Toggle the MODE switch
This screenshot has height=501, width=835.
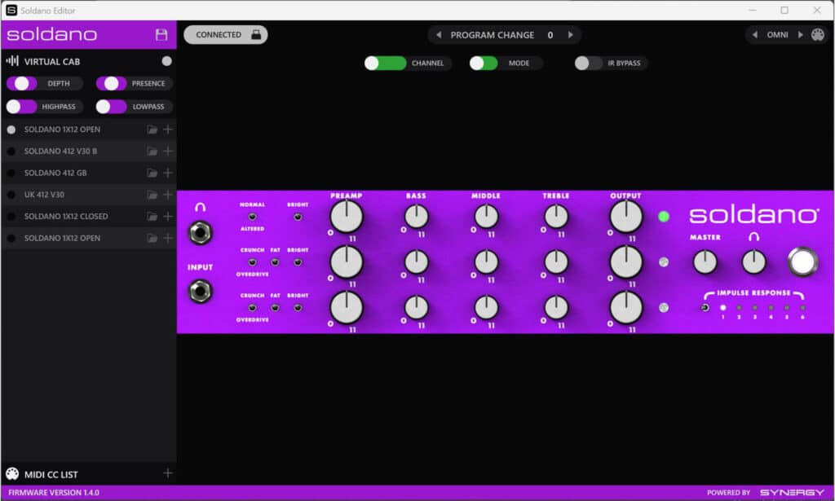click(484, 64)
